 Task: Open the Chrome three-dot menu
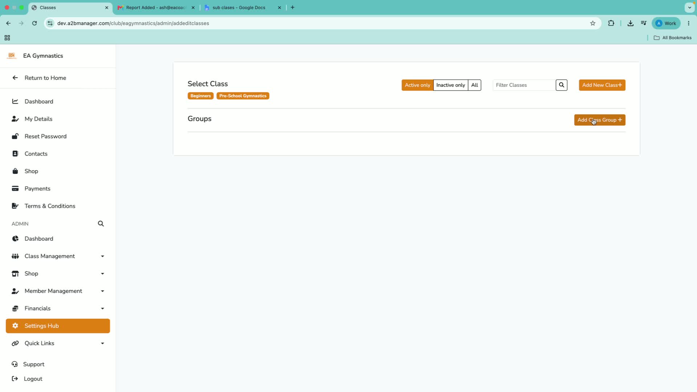click(689, 23)
